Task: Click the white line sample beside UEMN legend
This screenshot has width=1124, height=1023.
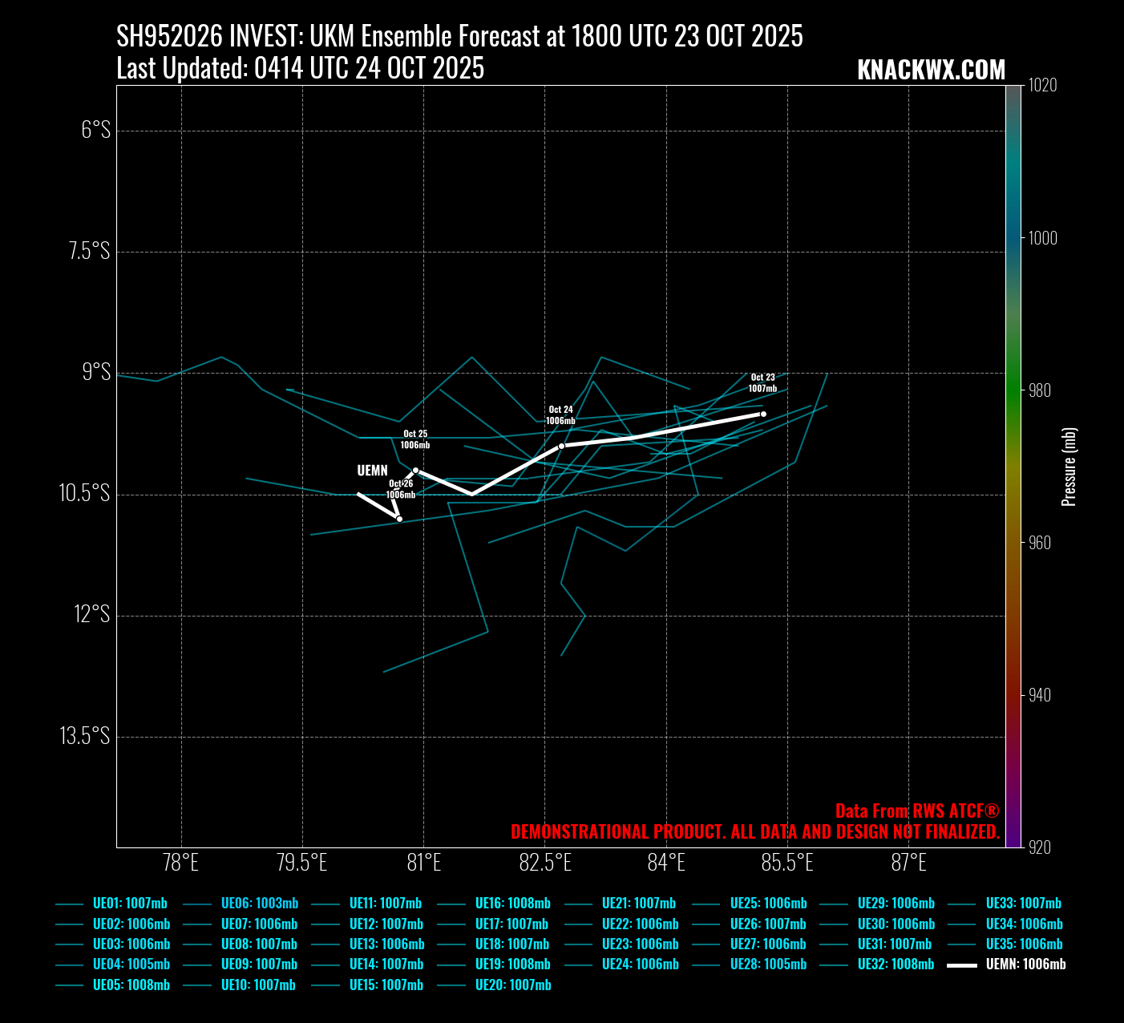Action: [x=961, y=965]
